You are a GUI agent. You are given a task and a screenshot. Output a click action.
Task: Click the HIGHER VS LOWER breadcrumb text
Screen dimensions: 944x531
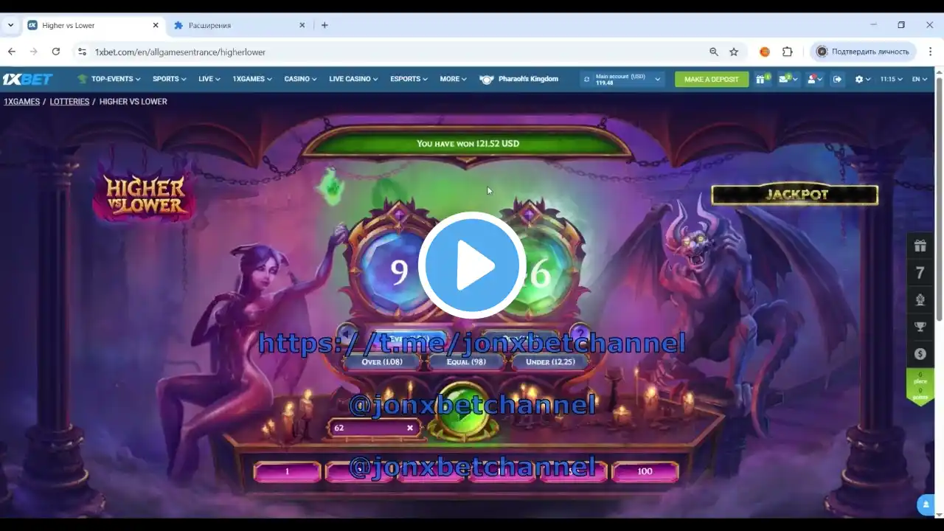coord(133,102)
